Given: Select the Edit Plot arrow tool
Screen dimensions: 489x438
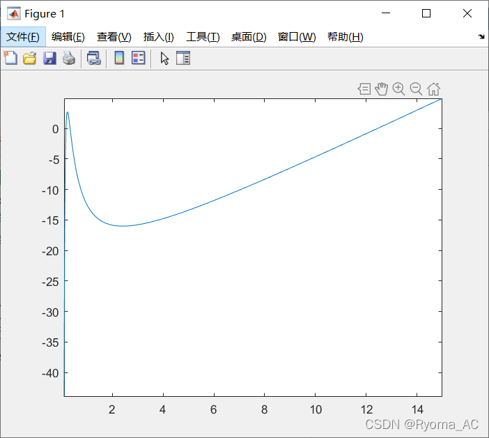Looking at the screenshot, I should tap(164, 59).
